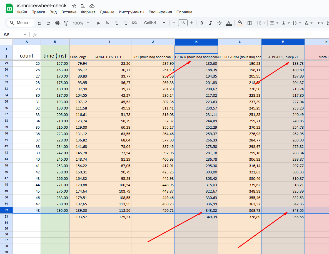The height and width of the screenshot is (254, 329).
Task: Select column M header
Action: point(283,42)
